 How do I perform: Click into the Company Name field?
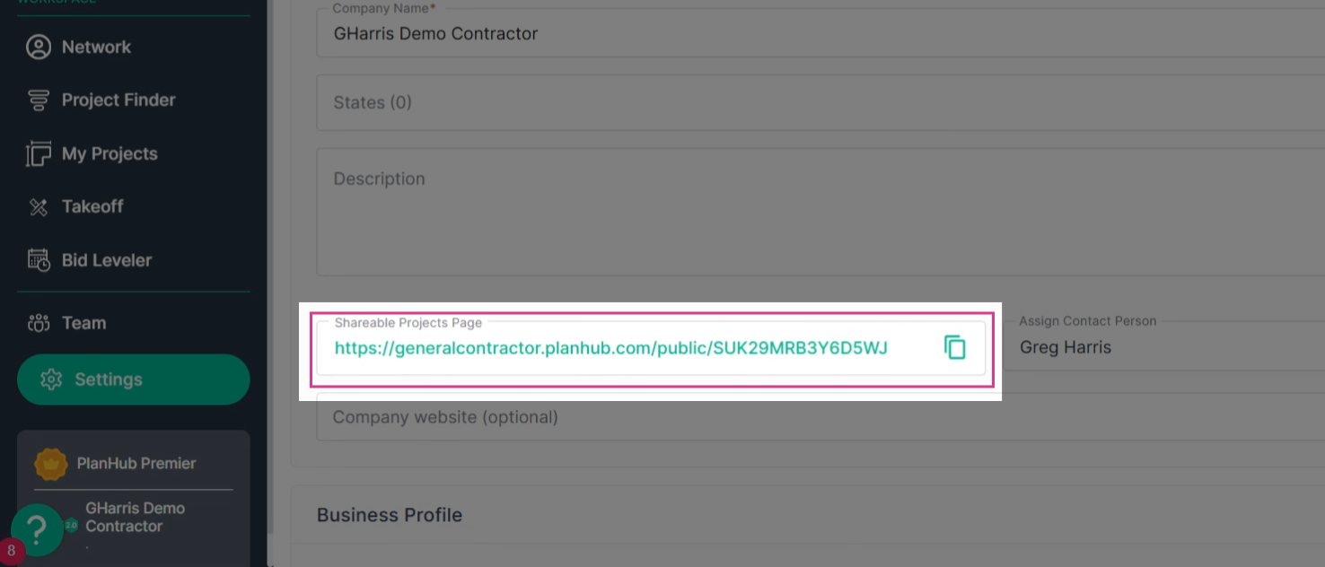[820, 33]
